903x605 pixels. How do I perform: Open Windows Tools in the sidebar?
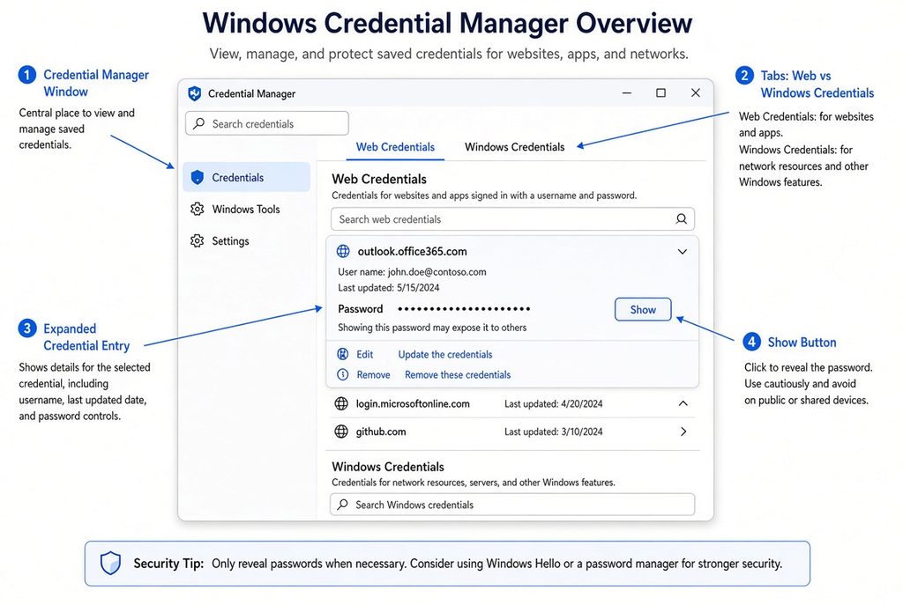tap(247, 209)
